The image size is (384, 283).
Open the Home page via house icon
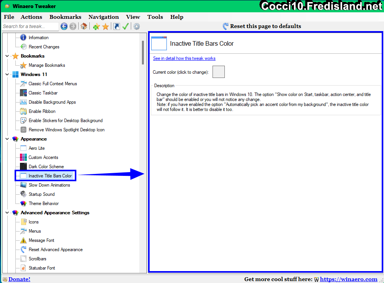84,26
